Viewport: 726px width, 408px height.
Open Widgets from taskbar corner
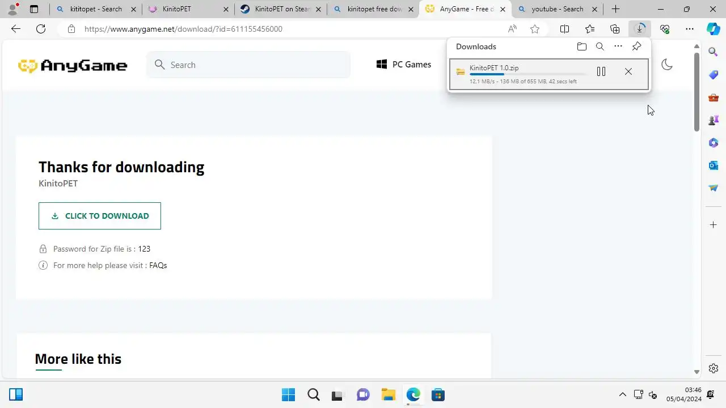point(16,394)
